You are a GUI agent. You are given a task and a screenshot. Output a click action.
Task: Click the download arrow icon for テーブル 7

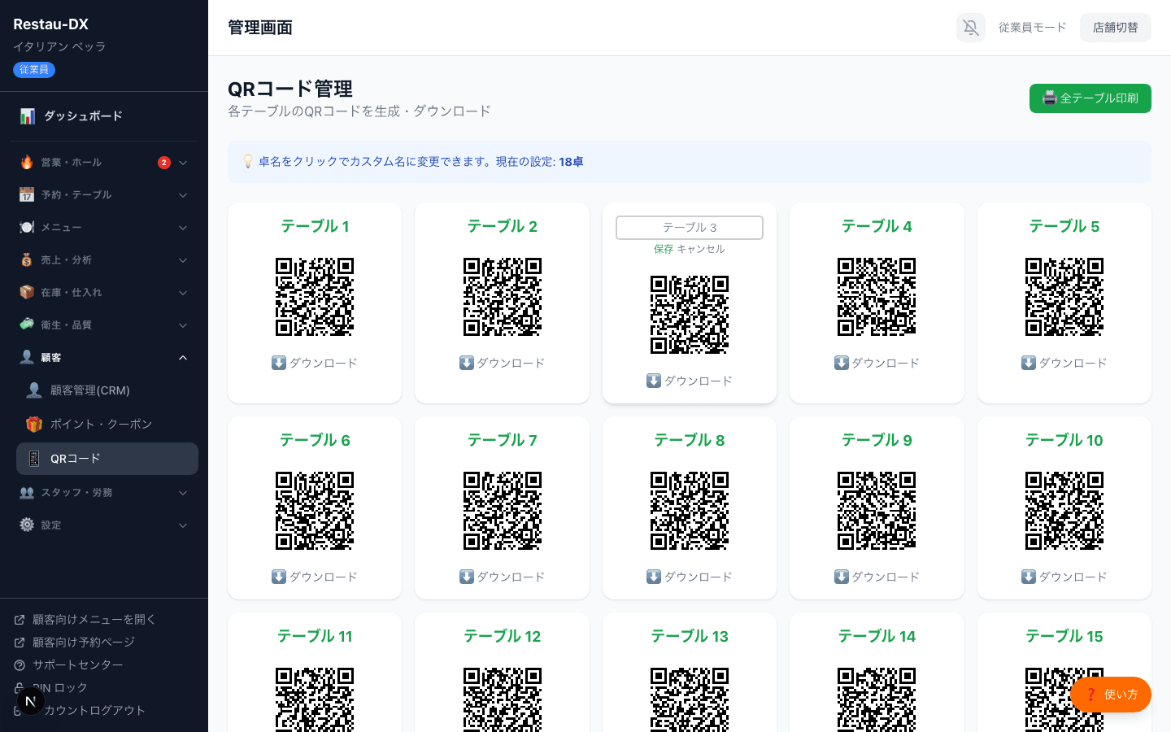pyautogui.click(x=467, y=577)
